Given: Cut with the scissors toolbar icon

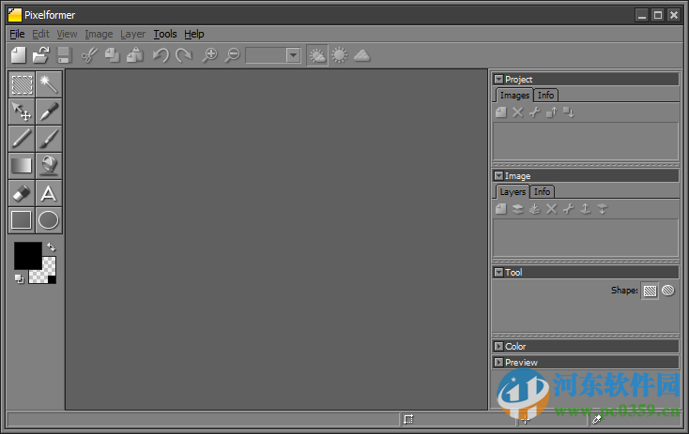Looking at the screenshot, I should [x=89, y=55].
